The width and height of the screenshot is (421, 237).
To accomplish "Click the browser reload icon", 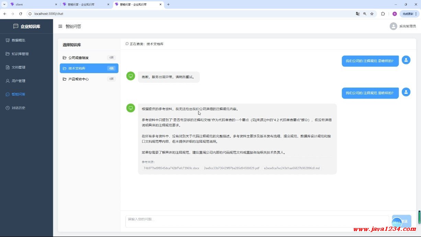I will 21,14.
